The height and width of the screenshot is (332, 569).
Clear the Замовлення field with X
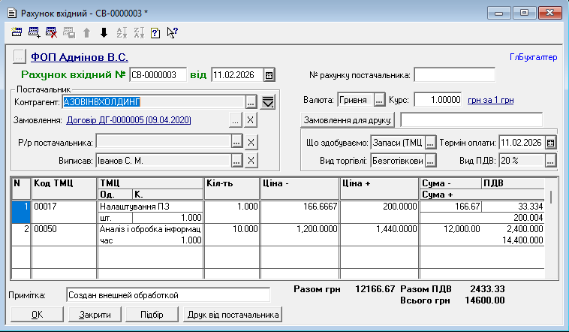point(251,120)
